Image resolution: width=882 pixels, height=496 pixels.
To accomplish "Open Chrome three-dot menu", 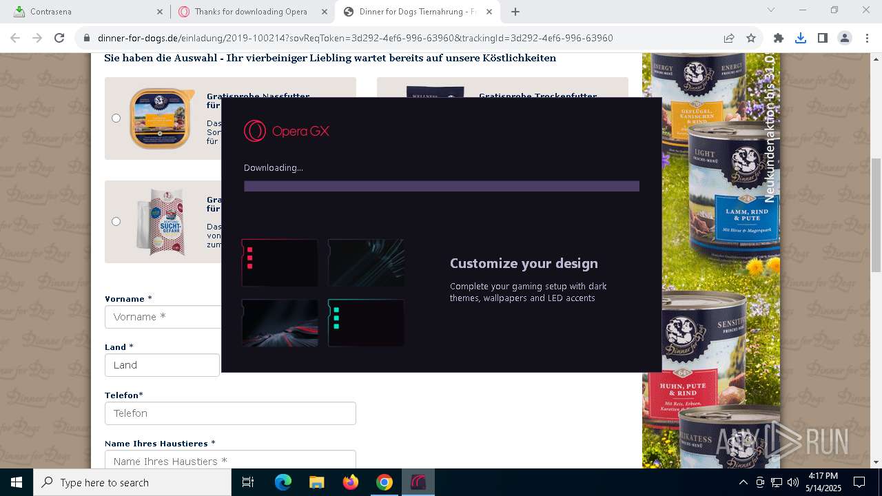I will pos(867,39).
